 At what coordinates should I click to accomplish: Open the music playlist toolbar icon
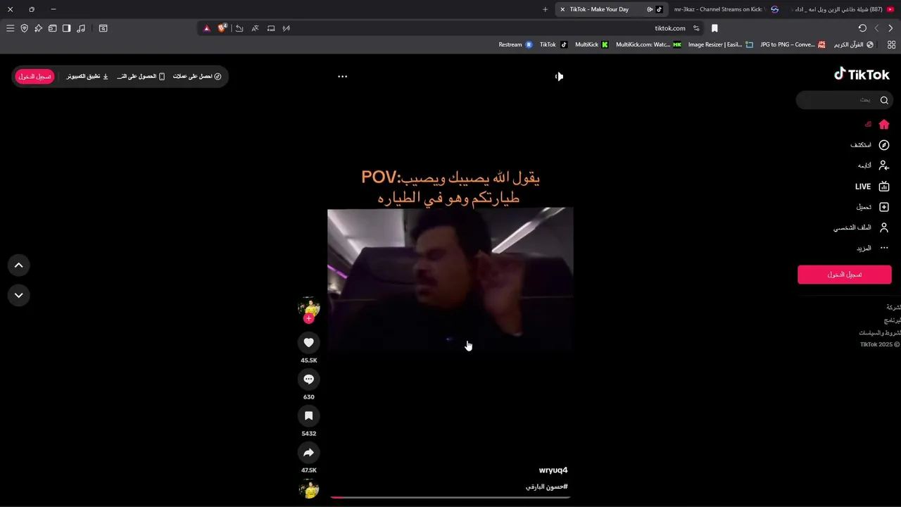[x=81, y=28]
